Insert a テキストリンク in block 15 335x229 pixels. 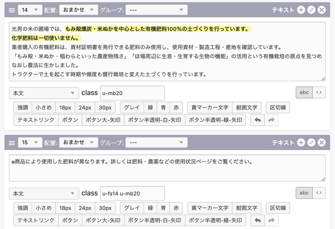(36, 220)
